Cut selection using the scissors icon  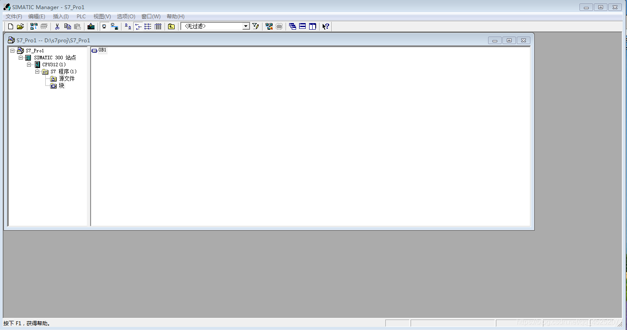click(57, 27)
